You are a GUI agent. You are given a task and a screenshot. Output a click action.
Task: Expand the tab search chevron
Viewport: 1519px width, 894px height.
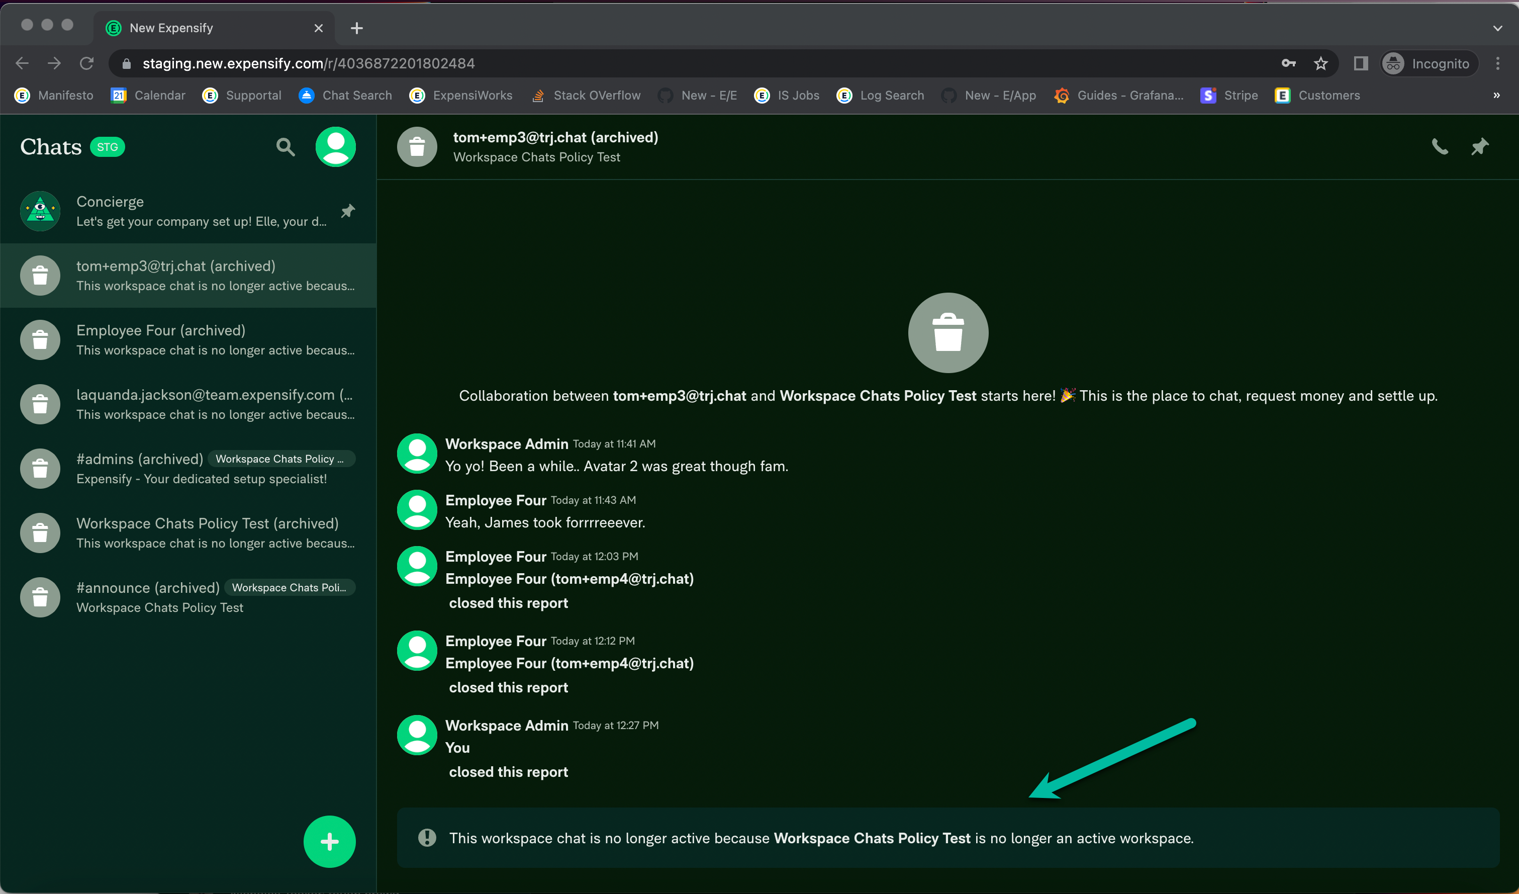(x=1497, y=28)
